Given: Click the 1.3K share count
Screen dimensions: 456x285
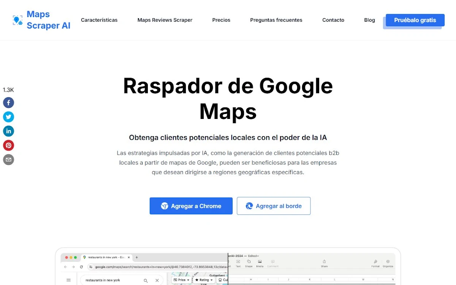Looking at the screenshot, I should (x=8, y=90).
